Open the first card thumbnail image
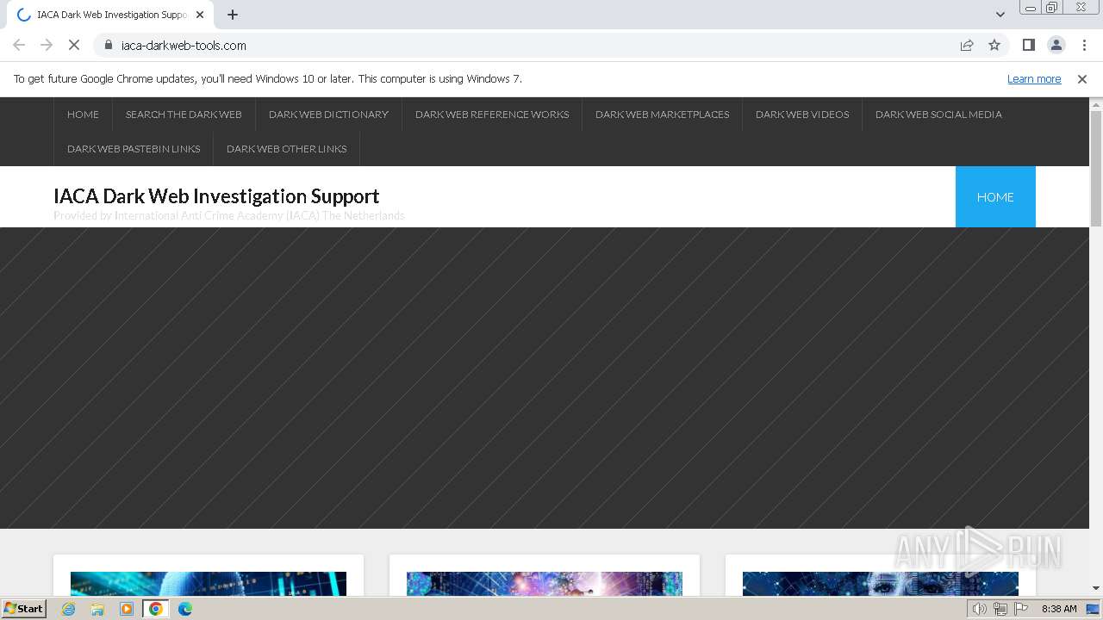Viewport: 1103px width, 620px height. (x=209, y=584)
